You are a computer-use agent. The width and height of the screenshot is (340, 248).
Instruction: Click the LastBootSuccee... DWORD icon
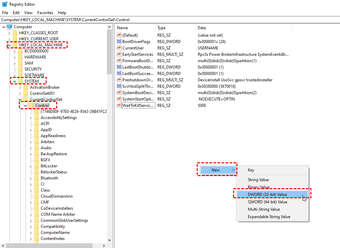click(119, 73)
